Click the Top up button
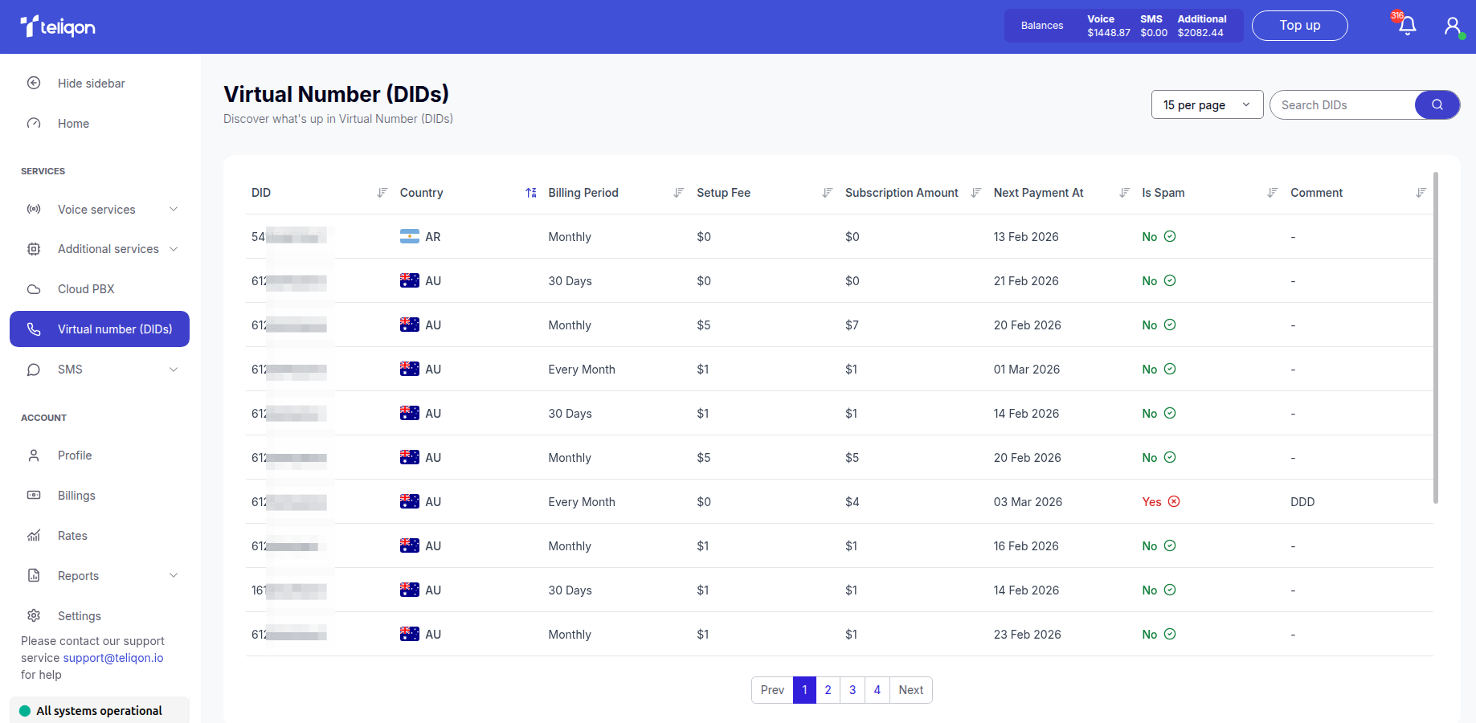1476x723 pixels. tap(1299, 26)
